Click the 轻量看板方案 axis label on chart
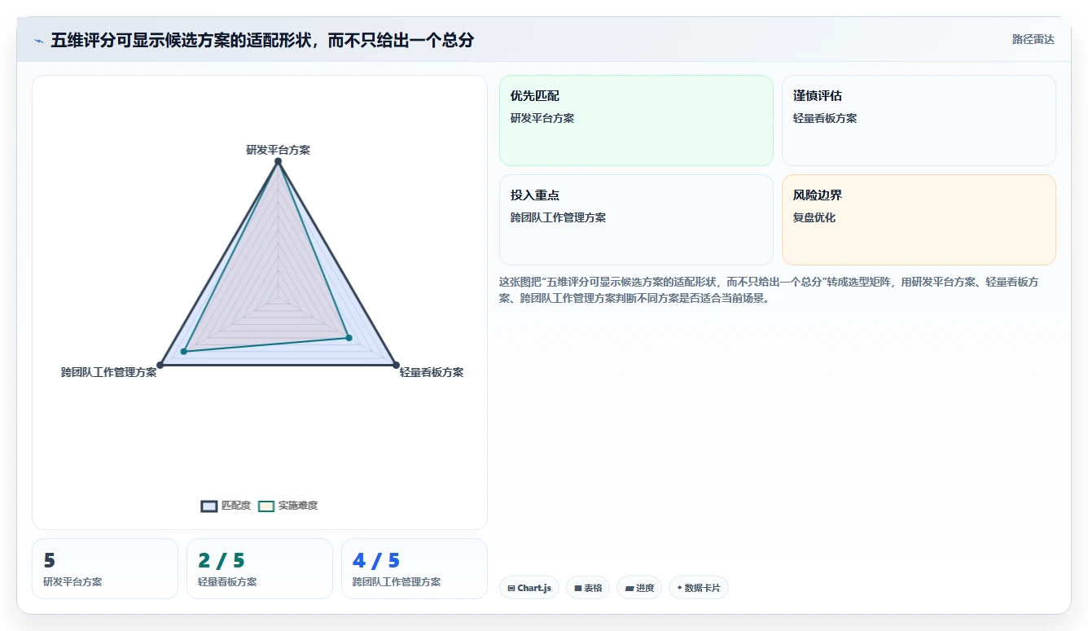 click(x=432, y=372)
